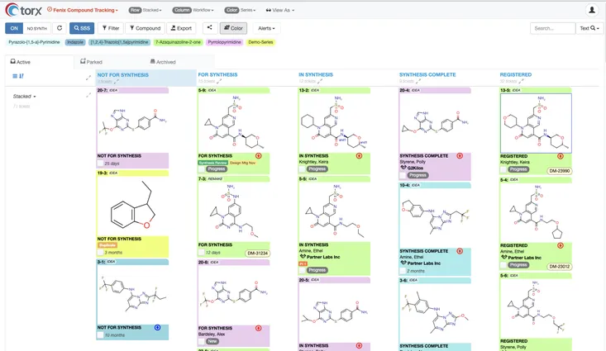Click the REGISTERED column header

click(x=516, y=74)
